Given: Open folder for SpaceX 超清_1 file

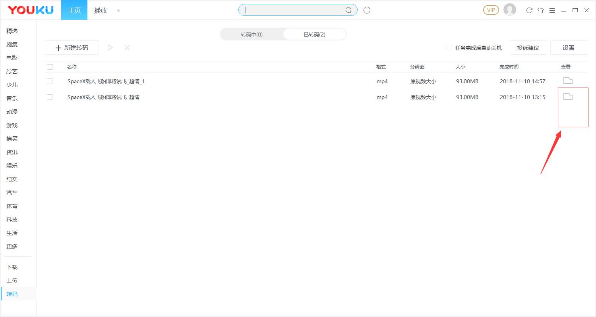Looking at the screenshot, I should pos(568,81).
